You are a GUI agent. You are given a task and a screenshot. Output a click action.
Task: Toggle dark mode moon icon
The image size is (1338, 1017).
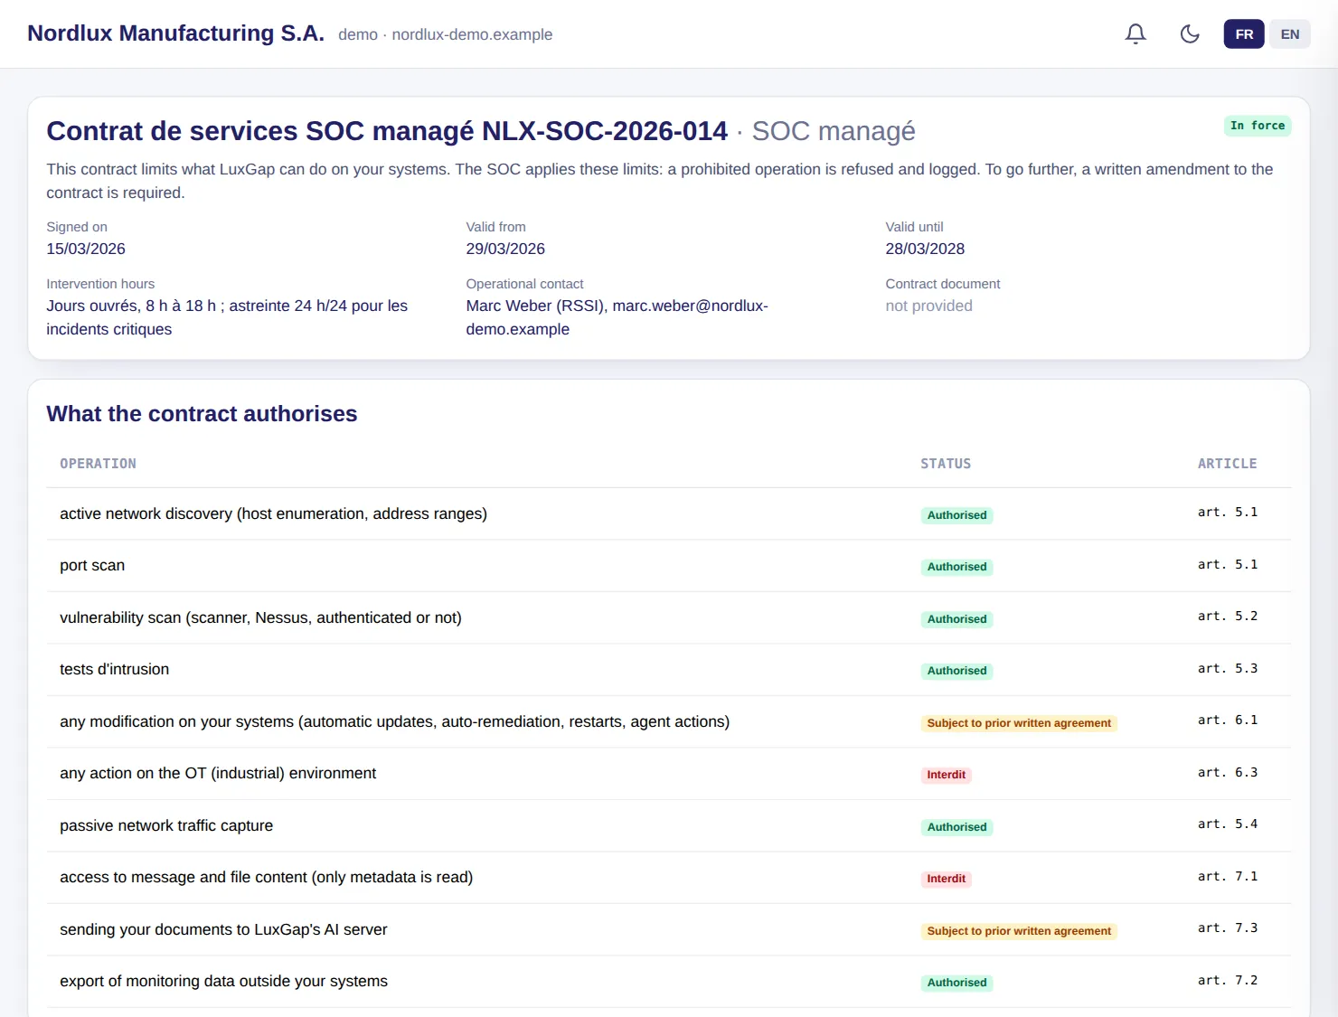1190,34
